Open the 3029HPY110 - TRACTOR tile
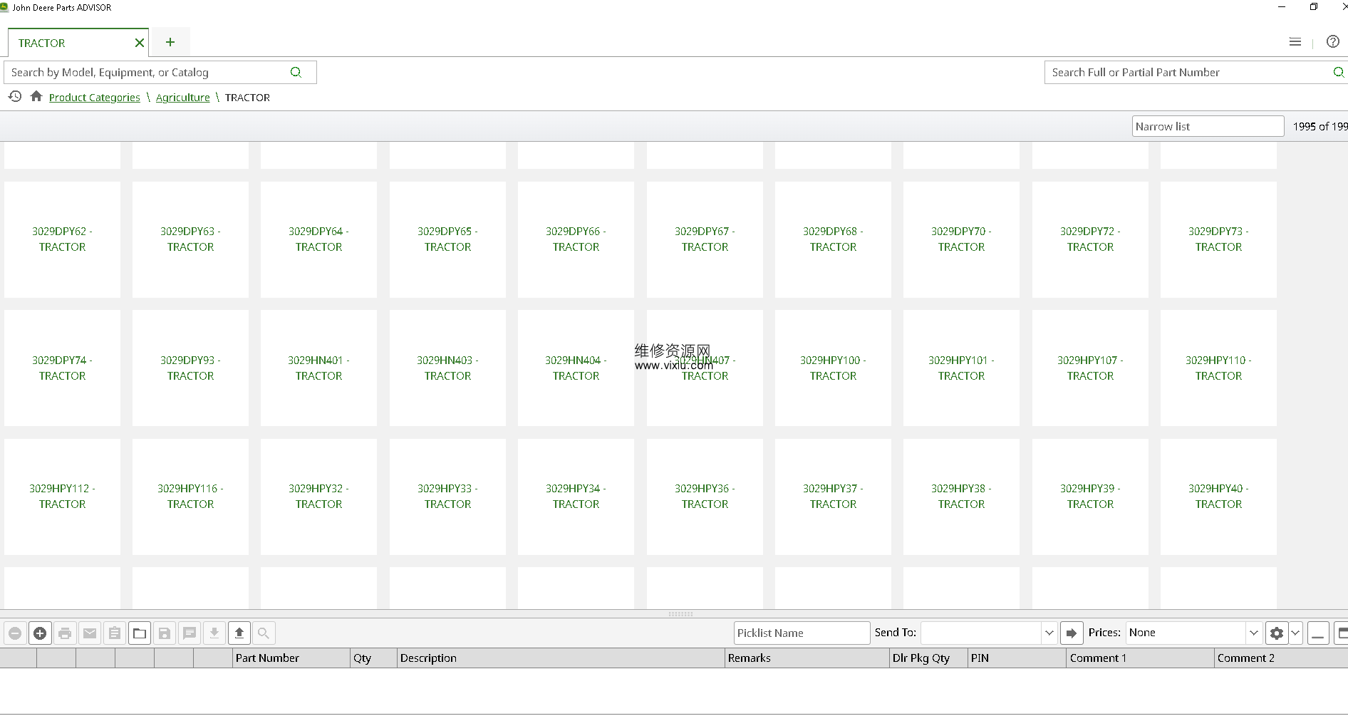The height and width of the screenshot is (716, 1348). (1218, 368)
